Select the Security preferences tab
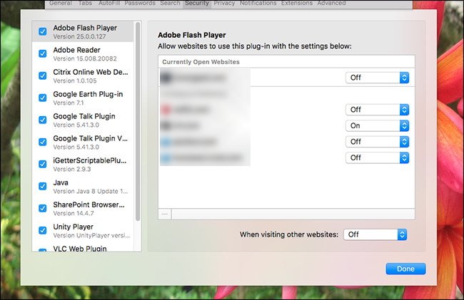The width and height of the screenshot is (464, 300). pyautogui.click(x=197, y=4)
